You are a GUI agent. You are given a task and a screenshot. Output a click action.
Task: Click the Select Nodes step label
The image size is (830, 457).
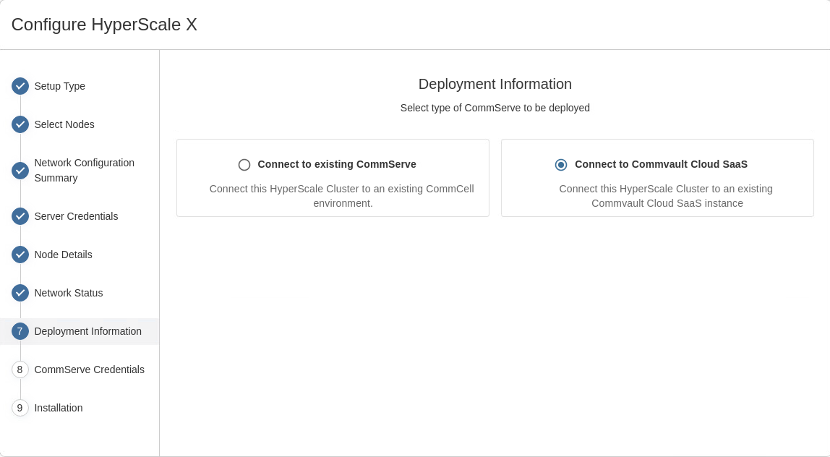64,124
